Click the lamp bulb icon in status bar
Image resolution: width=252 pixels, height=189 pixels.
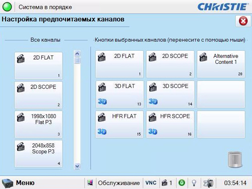pyautogui.click(x=194, y=183)
